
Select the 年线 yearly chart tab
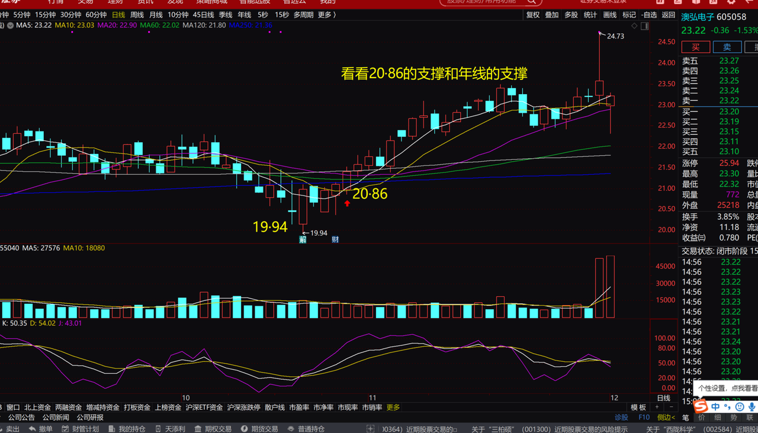pos(245,15)
